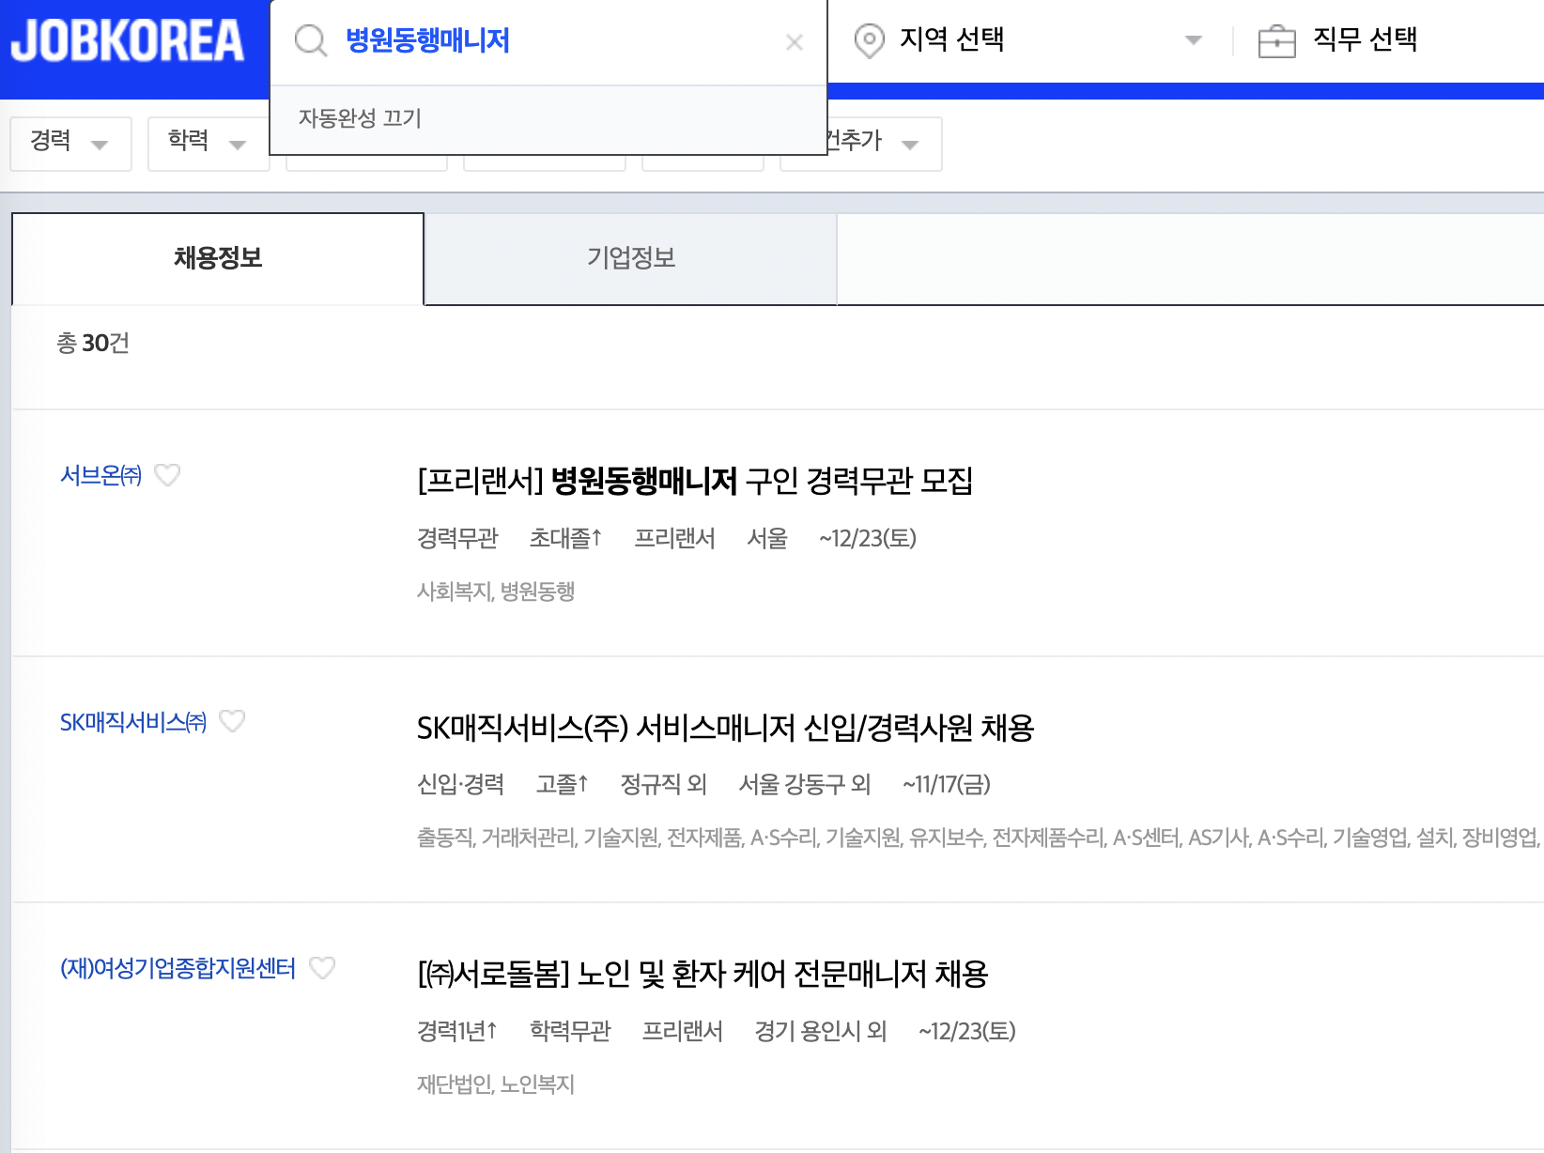Screen dimensions: 1544x1153
Task: Click the magnifying glass search icon
Action: (x=310, y=40)
